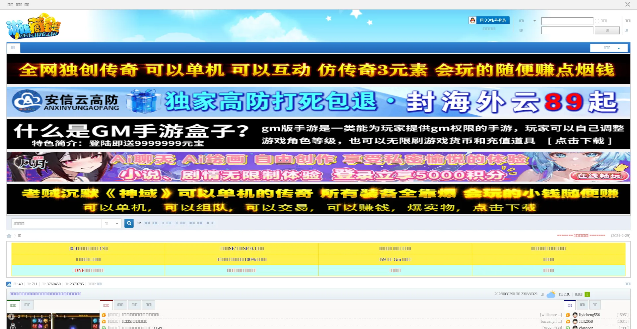The height and width of the screenshot is (329, 637).
Task: Open poster profile m5617930
Action: (552, 327)
